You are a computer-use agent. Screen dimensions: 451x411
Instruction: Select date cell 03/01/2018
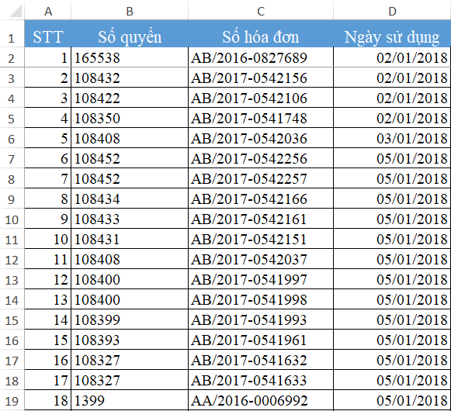coord(392,138)
